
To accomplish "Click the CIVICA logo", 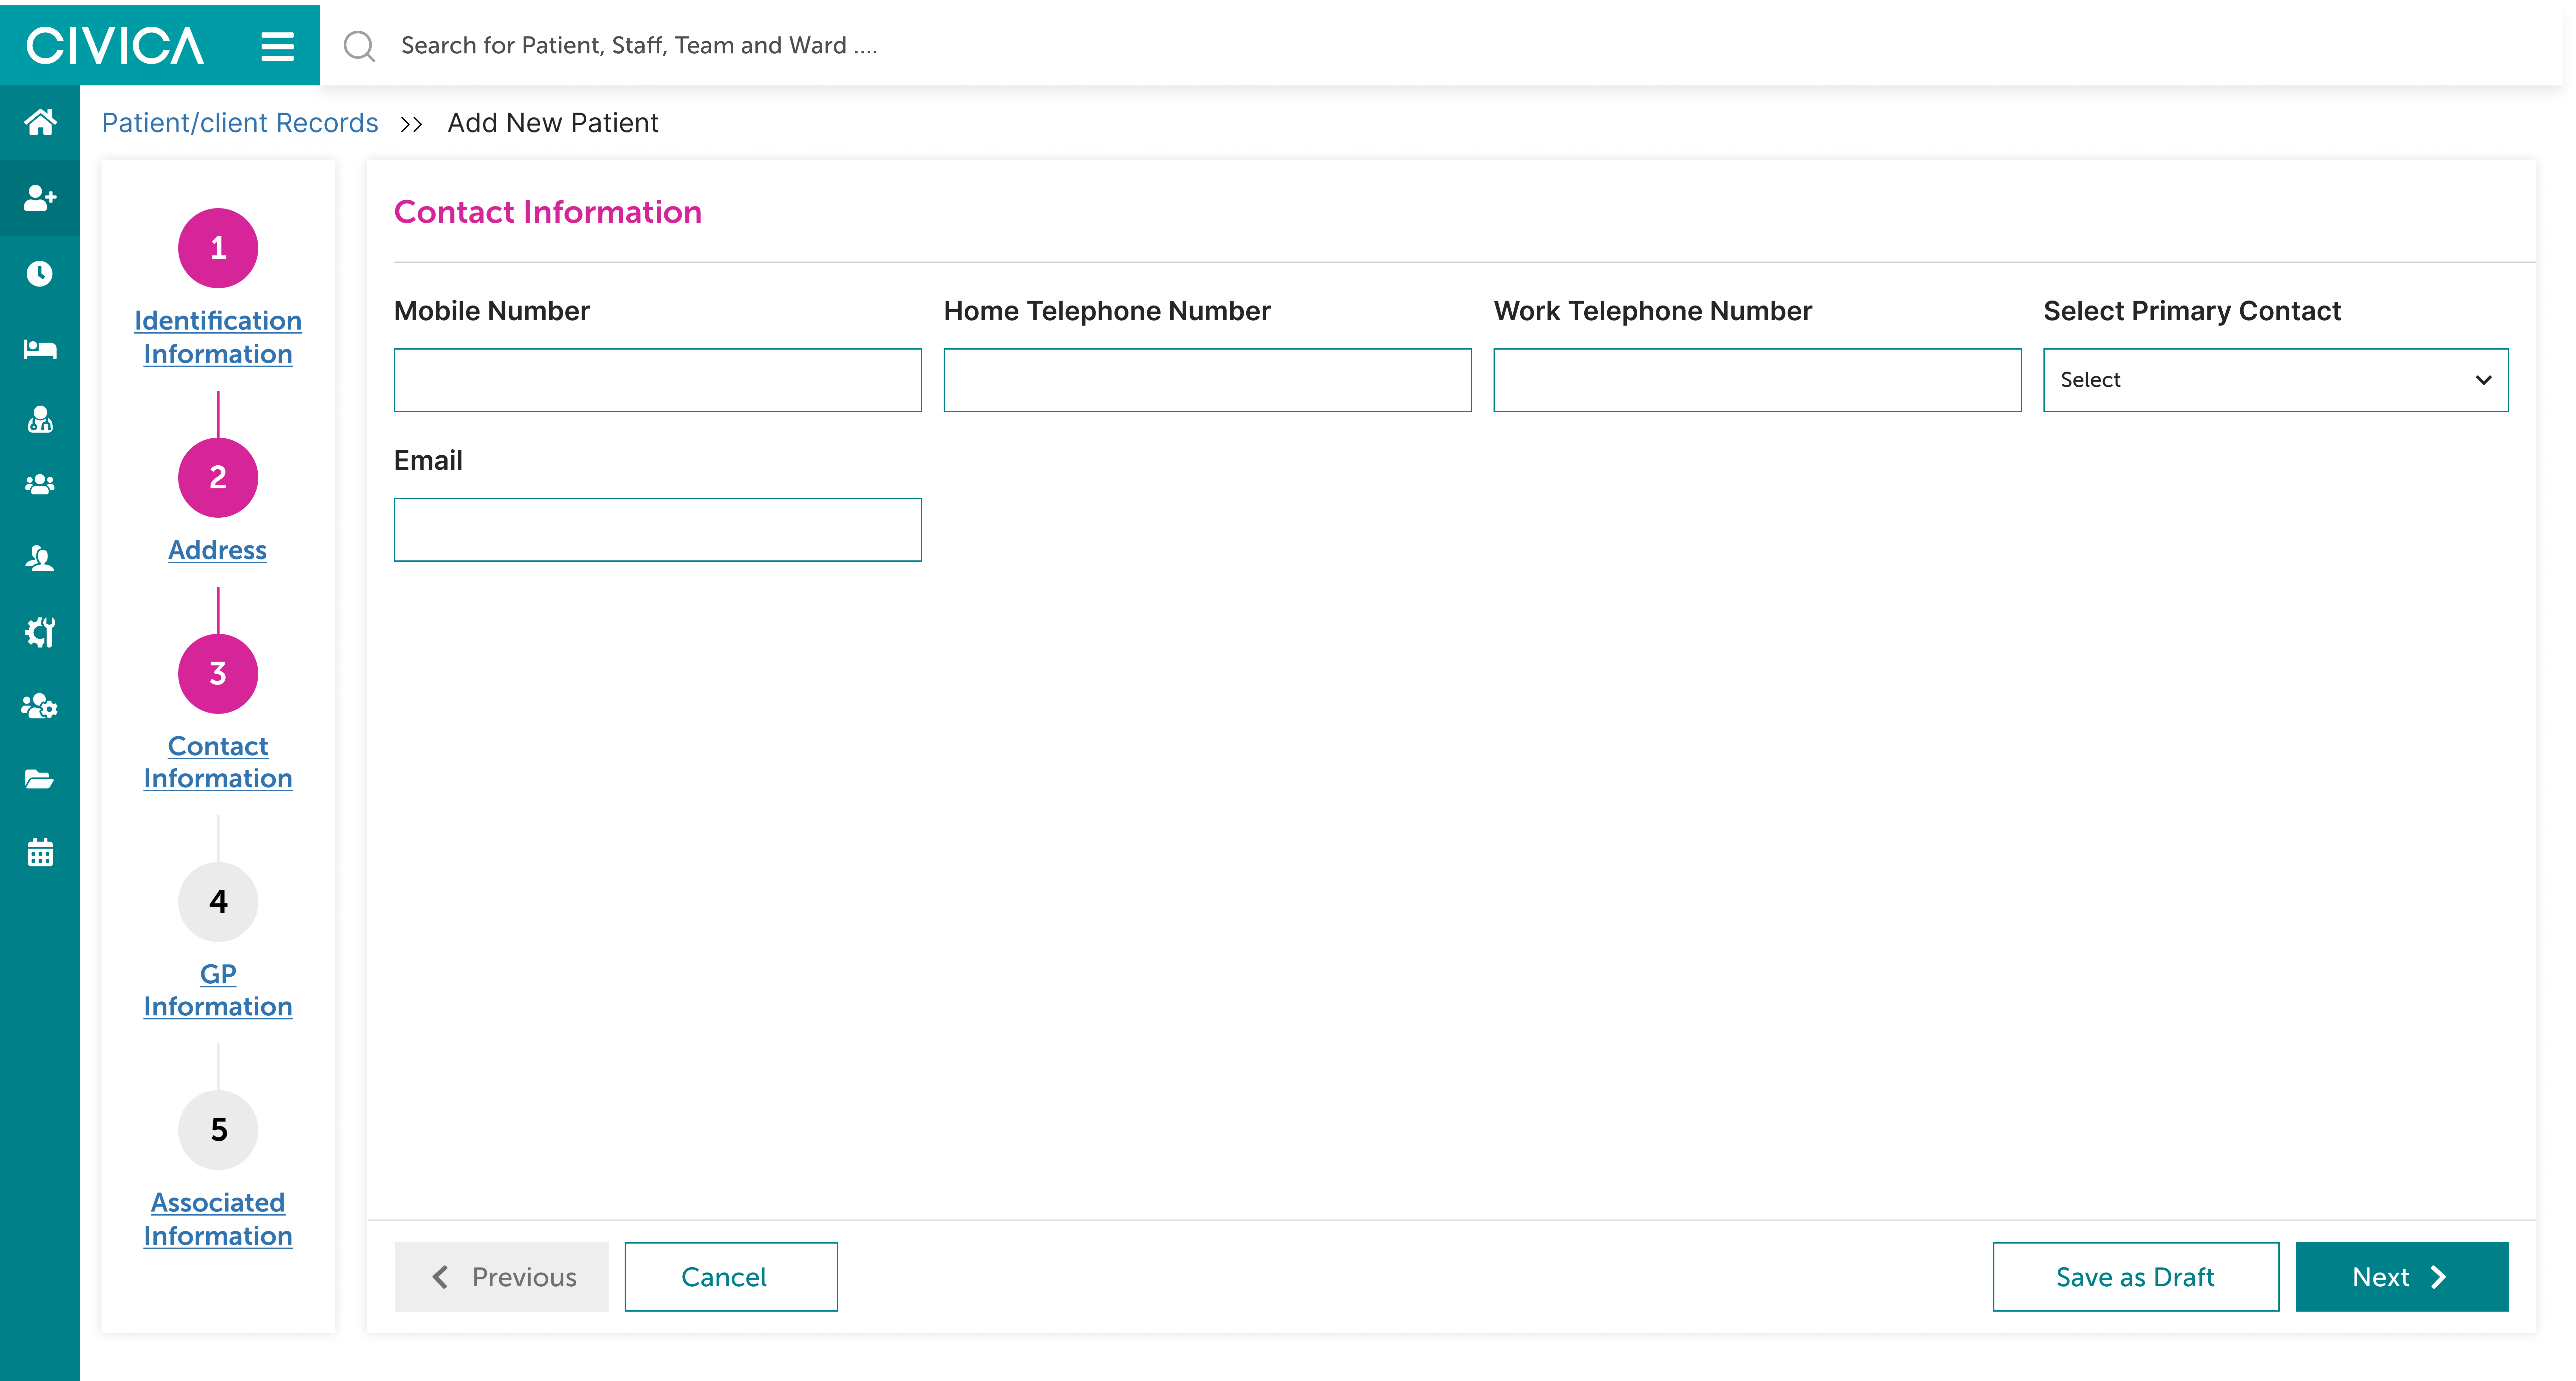I will [115, 46].
